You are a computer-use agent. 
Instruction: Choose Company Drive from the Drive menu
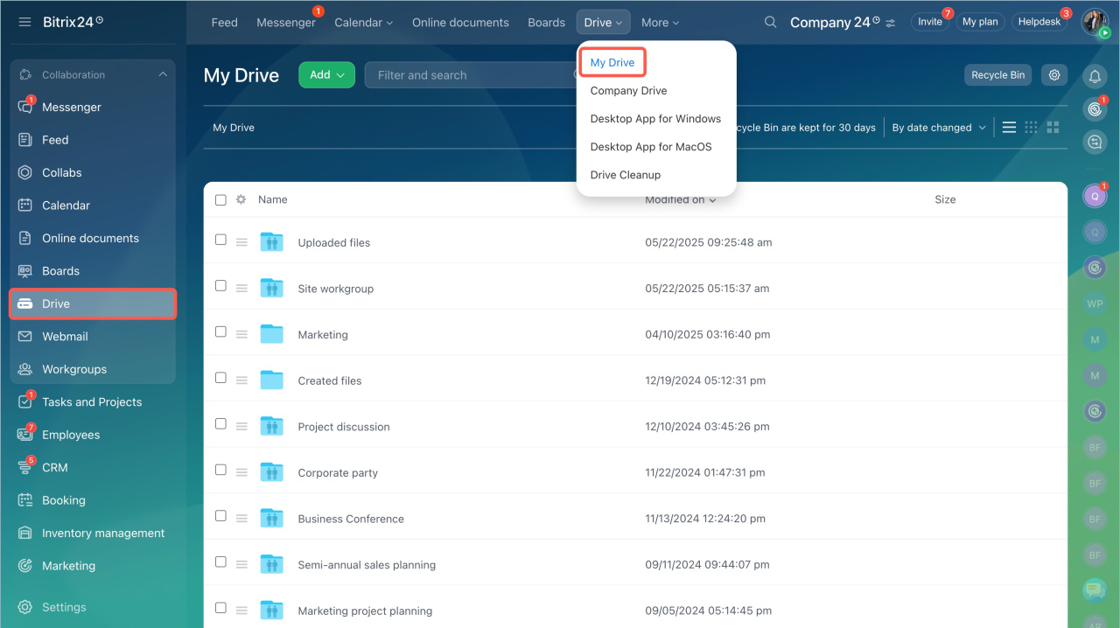tap(628, 91)
